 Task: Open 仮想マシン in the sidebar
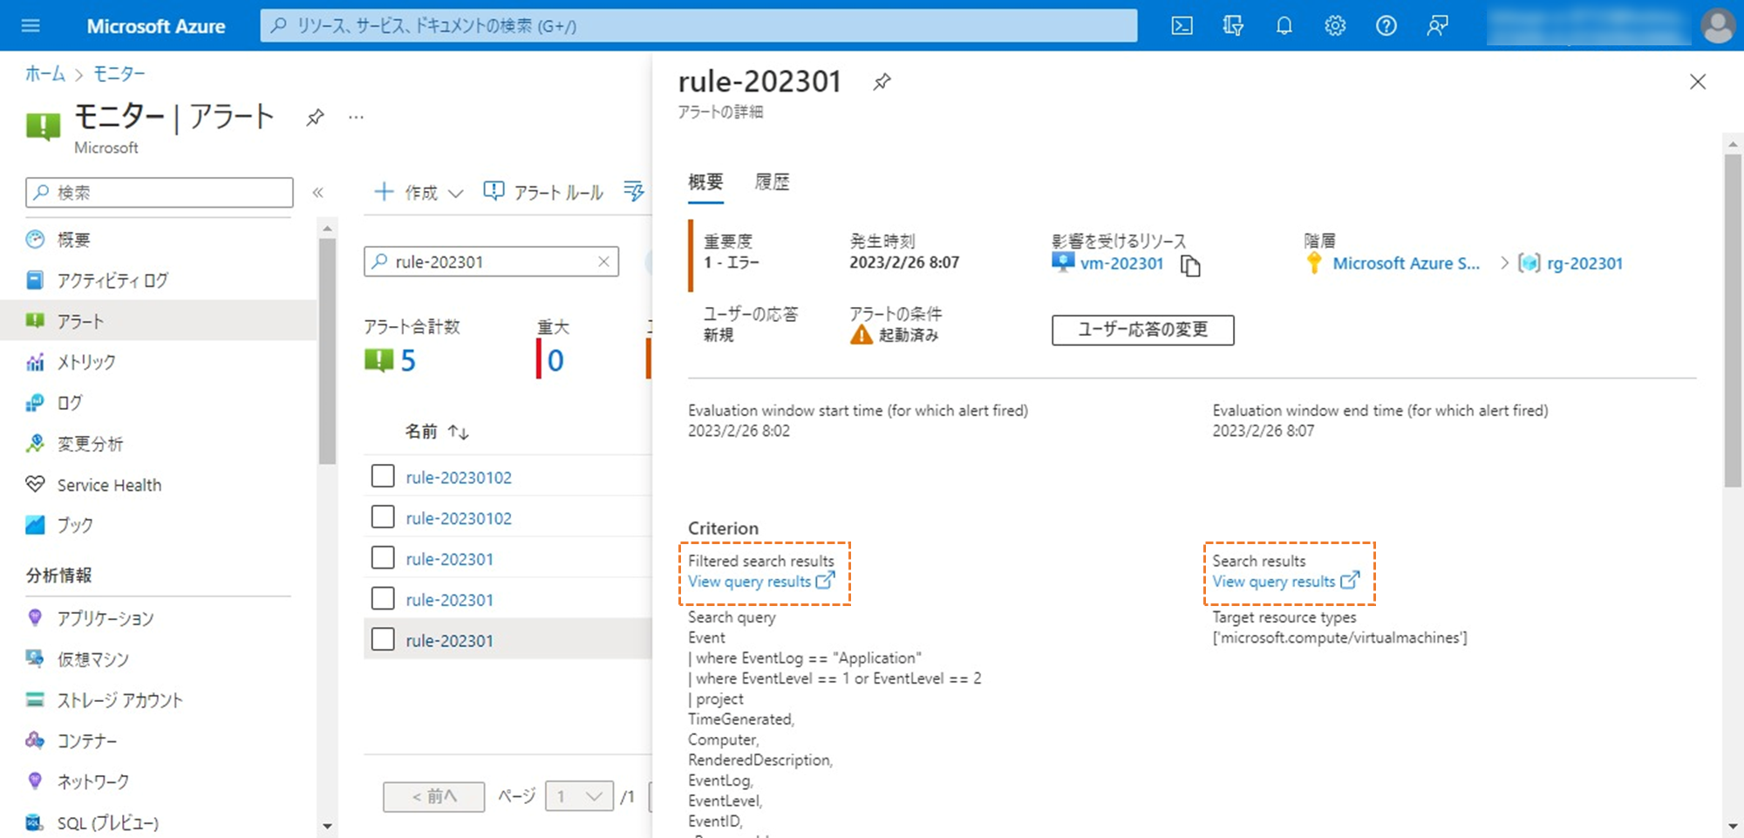point(92,659)
